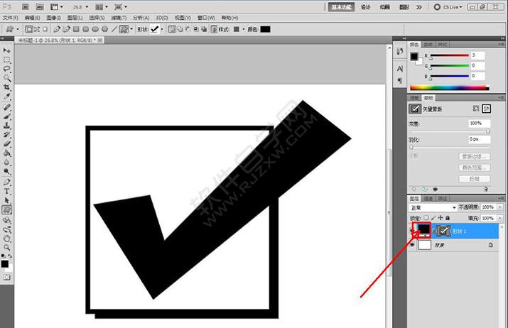Choose the Ellipse shape tool in options bar

(x=96, y=29)
